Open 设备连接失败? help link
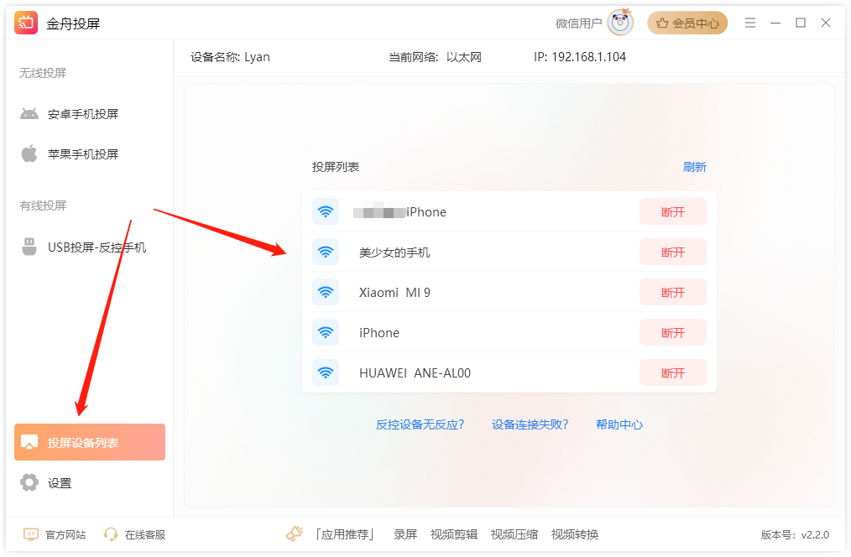The width and height of the screenshot is (851, 557). pyautogui.click(x=530, y=424)
